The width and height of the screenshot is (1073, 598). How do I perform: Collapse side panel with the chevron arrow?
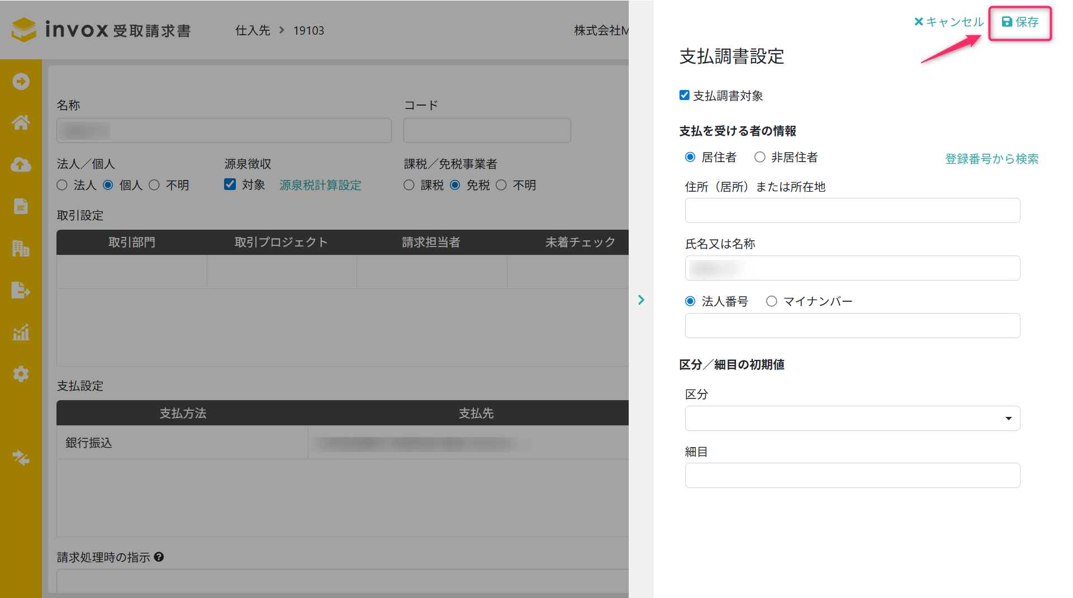[641, 300]
